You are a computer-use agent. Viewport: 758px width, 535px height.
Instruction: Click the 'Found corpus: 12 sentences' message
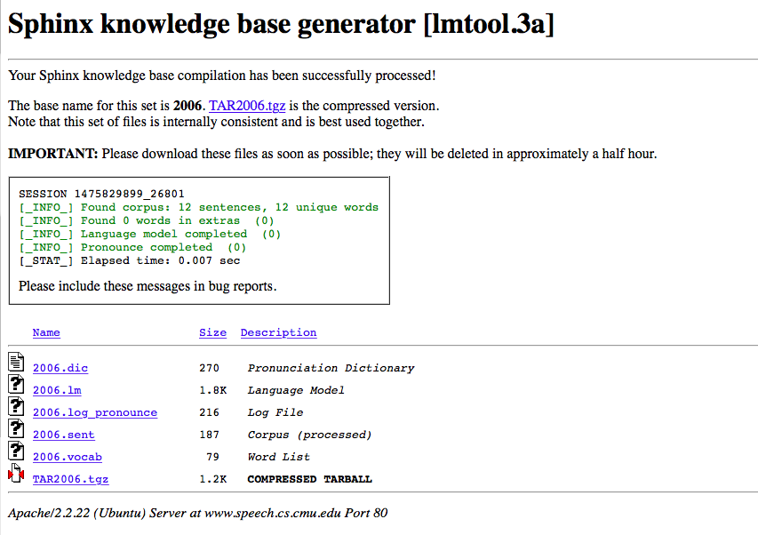(199, 207)
